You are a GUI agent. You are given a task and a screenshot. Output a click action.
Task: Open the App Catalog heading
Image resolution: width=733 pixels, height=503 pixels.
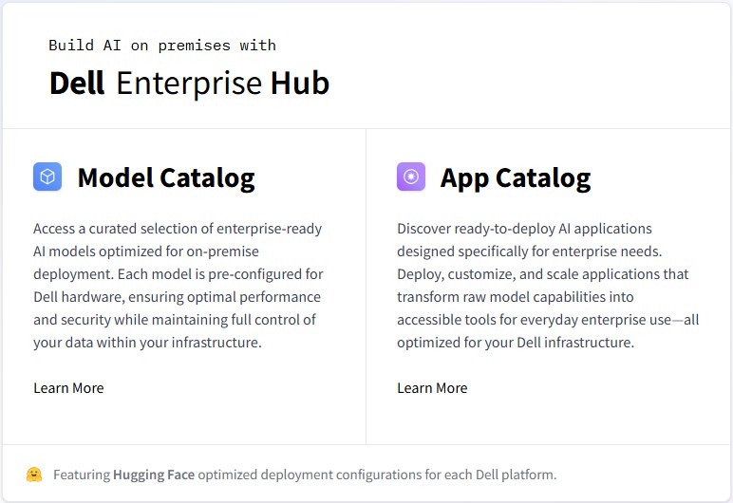(x=516, y=177)
